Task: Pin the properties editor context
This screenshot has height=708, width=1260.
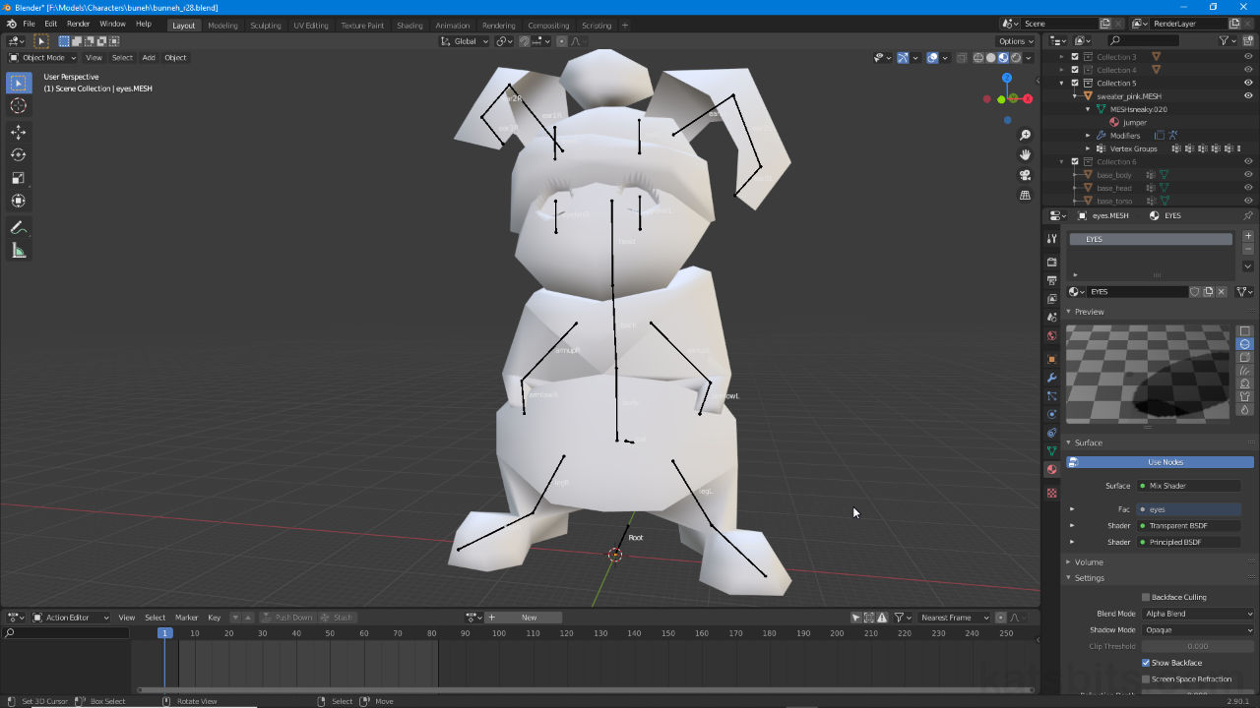Action: [1248, 215]
